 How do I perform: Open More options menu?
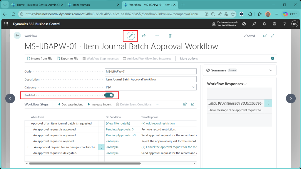pyautogui.click(x=189, y=59)
